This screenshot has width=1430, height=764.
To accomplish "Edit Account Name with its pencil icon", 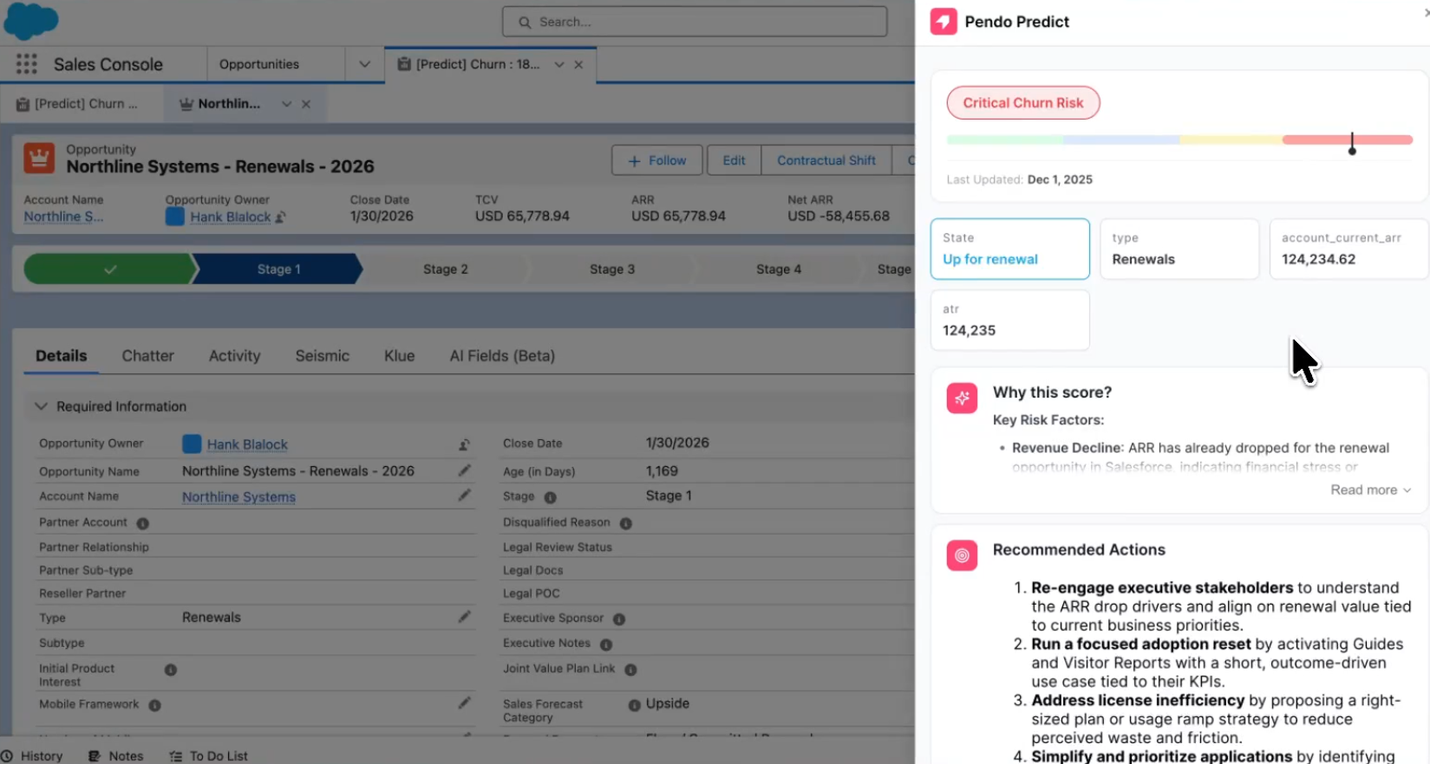I will [x=465, y=495].
